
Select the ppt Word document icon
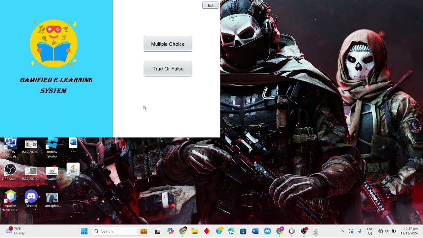73,146
